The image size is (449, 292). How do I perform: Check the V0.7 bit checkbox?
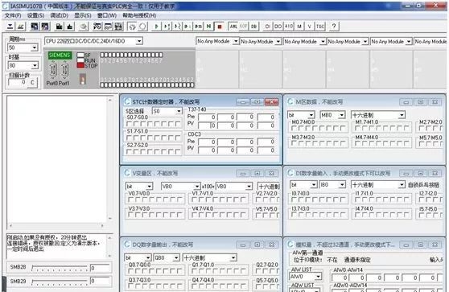click(x=131, y=199)
